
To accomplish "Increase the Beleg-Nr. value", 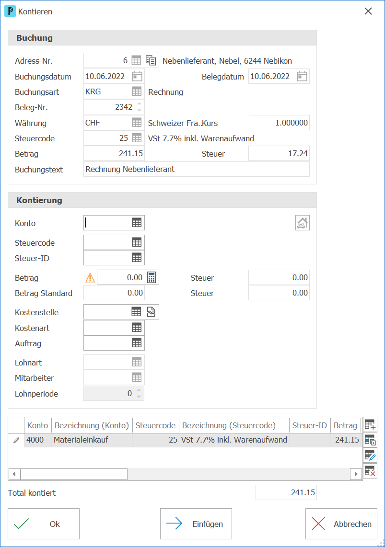I will click(139, 103).
